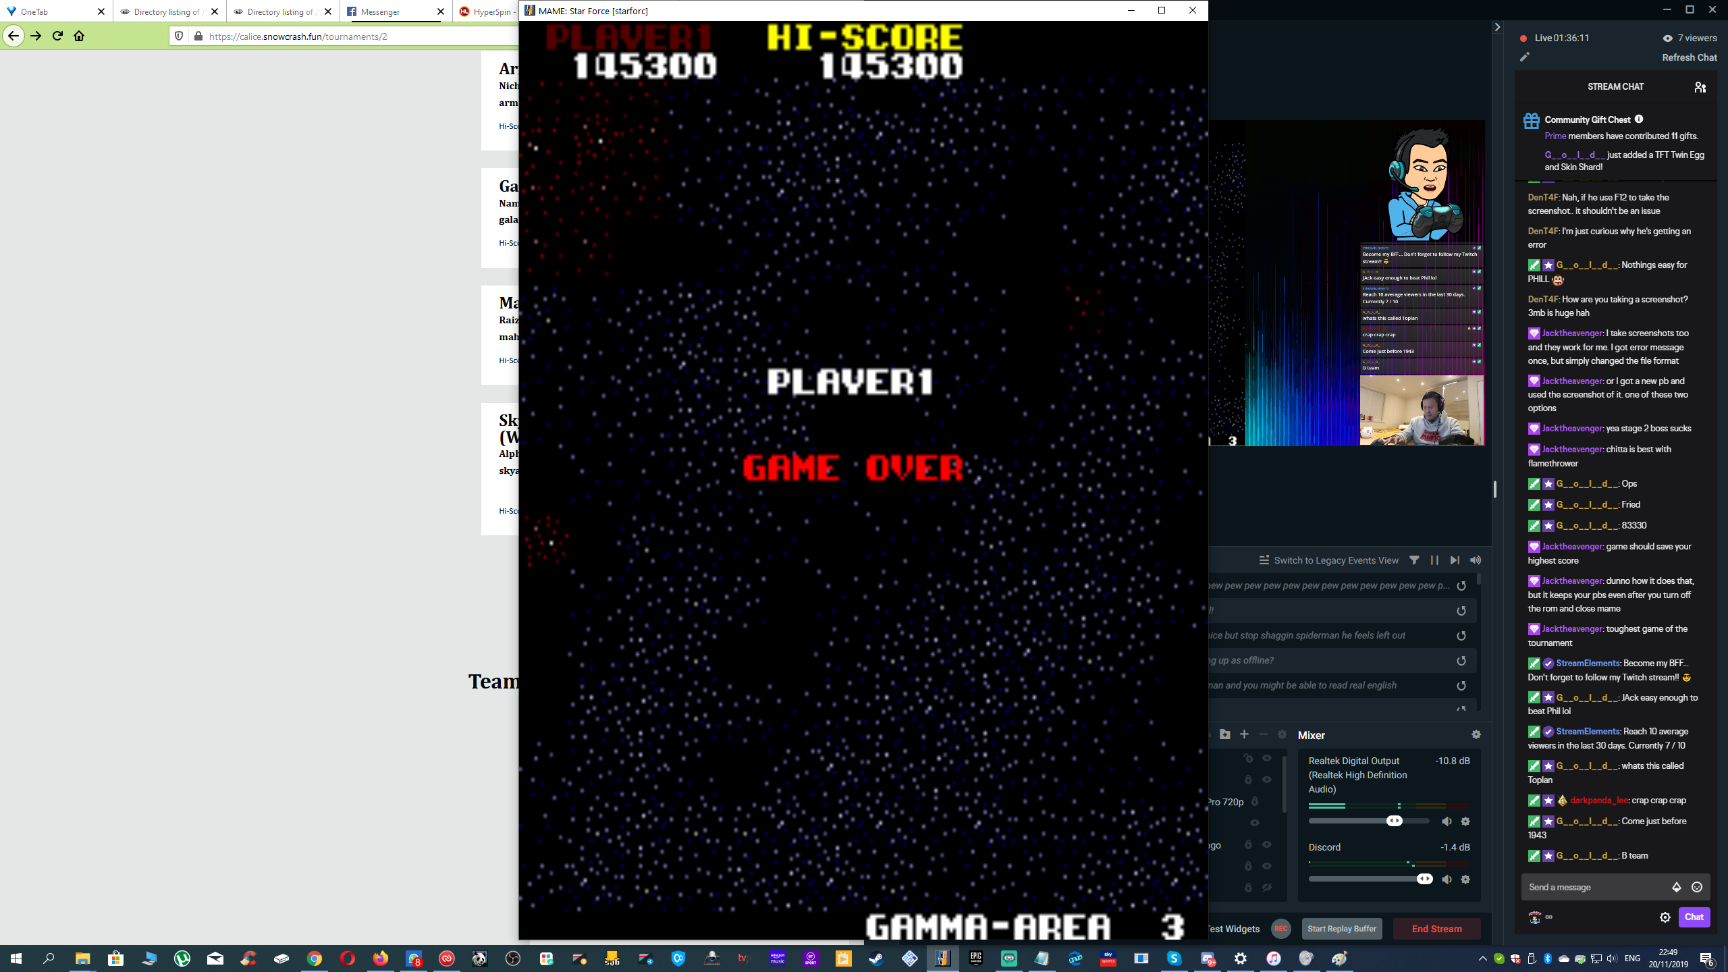Open Discord audio source settings gear
This screenshot has height=972, width=1728.
pyautogui.click(x=1465, y=880)
